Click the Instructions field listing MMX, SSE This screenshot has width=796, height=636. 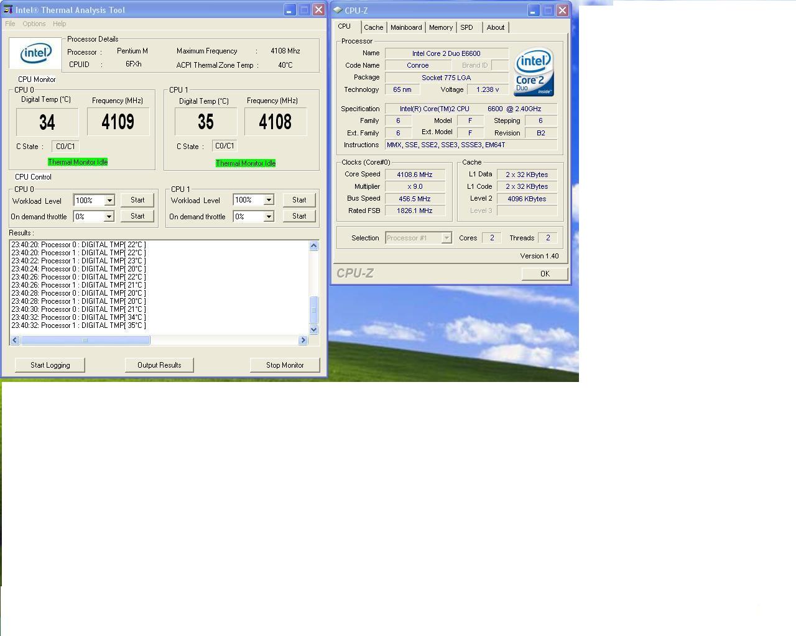pos(471,145)
